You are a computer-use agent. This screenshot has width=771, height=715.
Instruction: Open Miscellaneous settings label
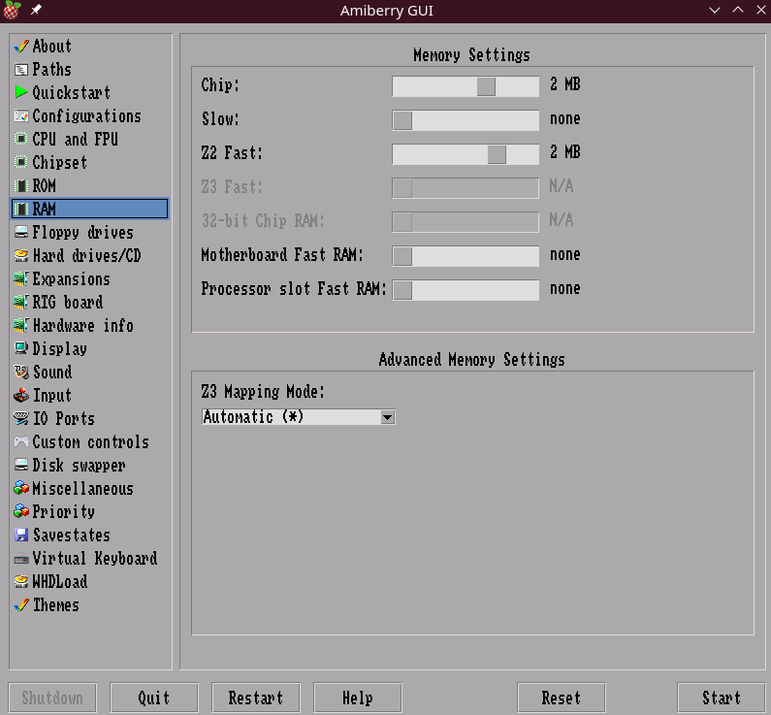click(x=83, y=488)
